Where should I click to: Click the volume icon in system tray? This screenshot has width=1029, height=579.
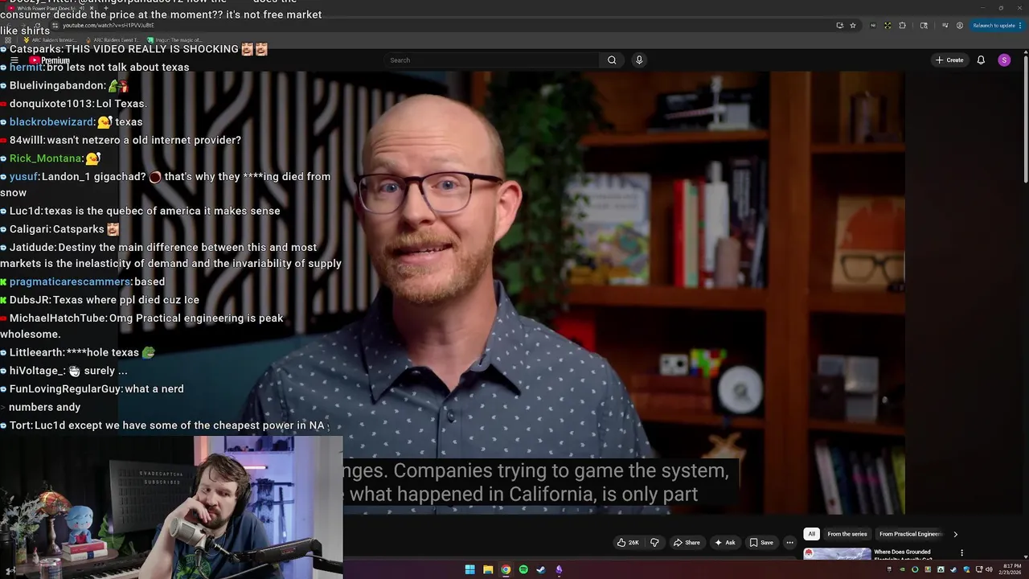point(989,569)
